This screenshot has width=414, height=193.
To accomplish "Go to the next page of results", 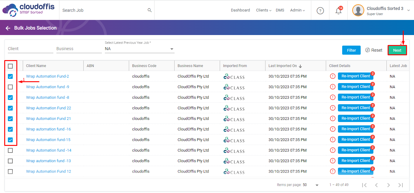I will (389, 185).
